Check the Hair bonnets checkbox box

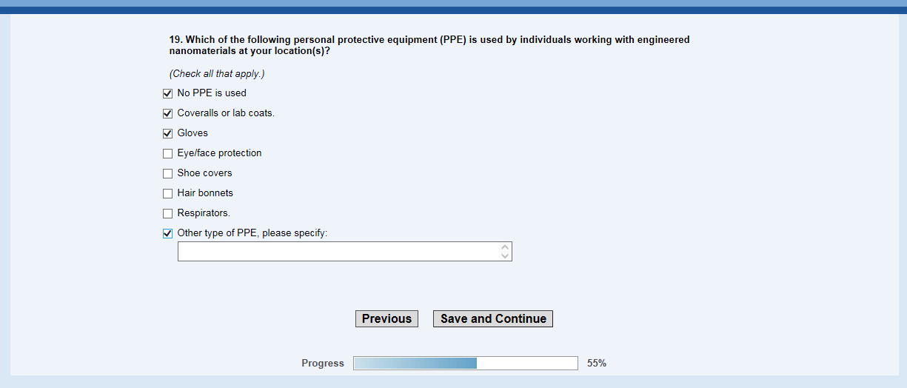167,194
